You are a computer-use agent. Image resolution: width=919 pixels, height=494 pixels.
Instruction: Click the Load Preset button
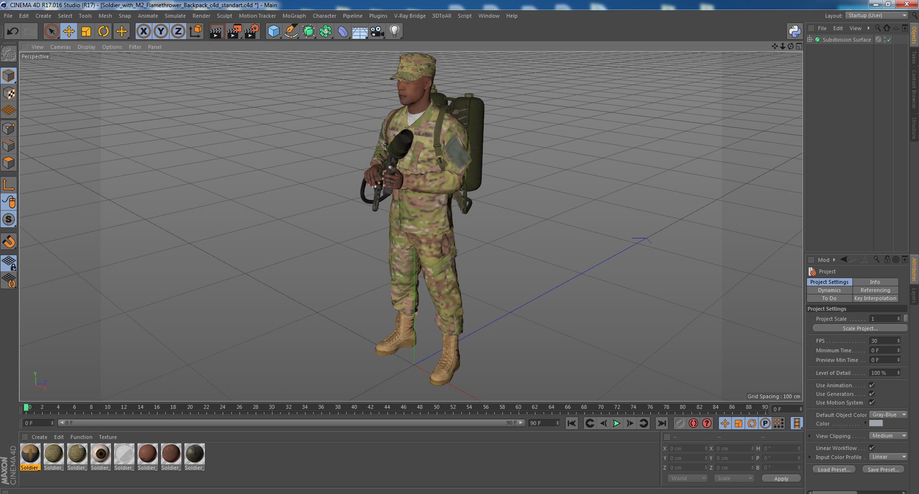[834, 470]
